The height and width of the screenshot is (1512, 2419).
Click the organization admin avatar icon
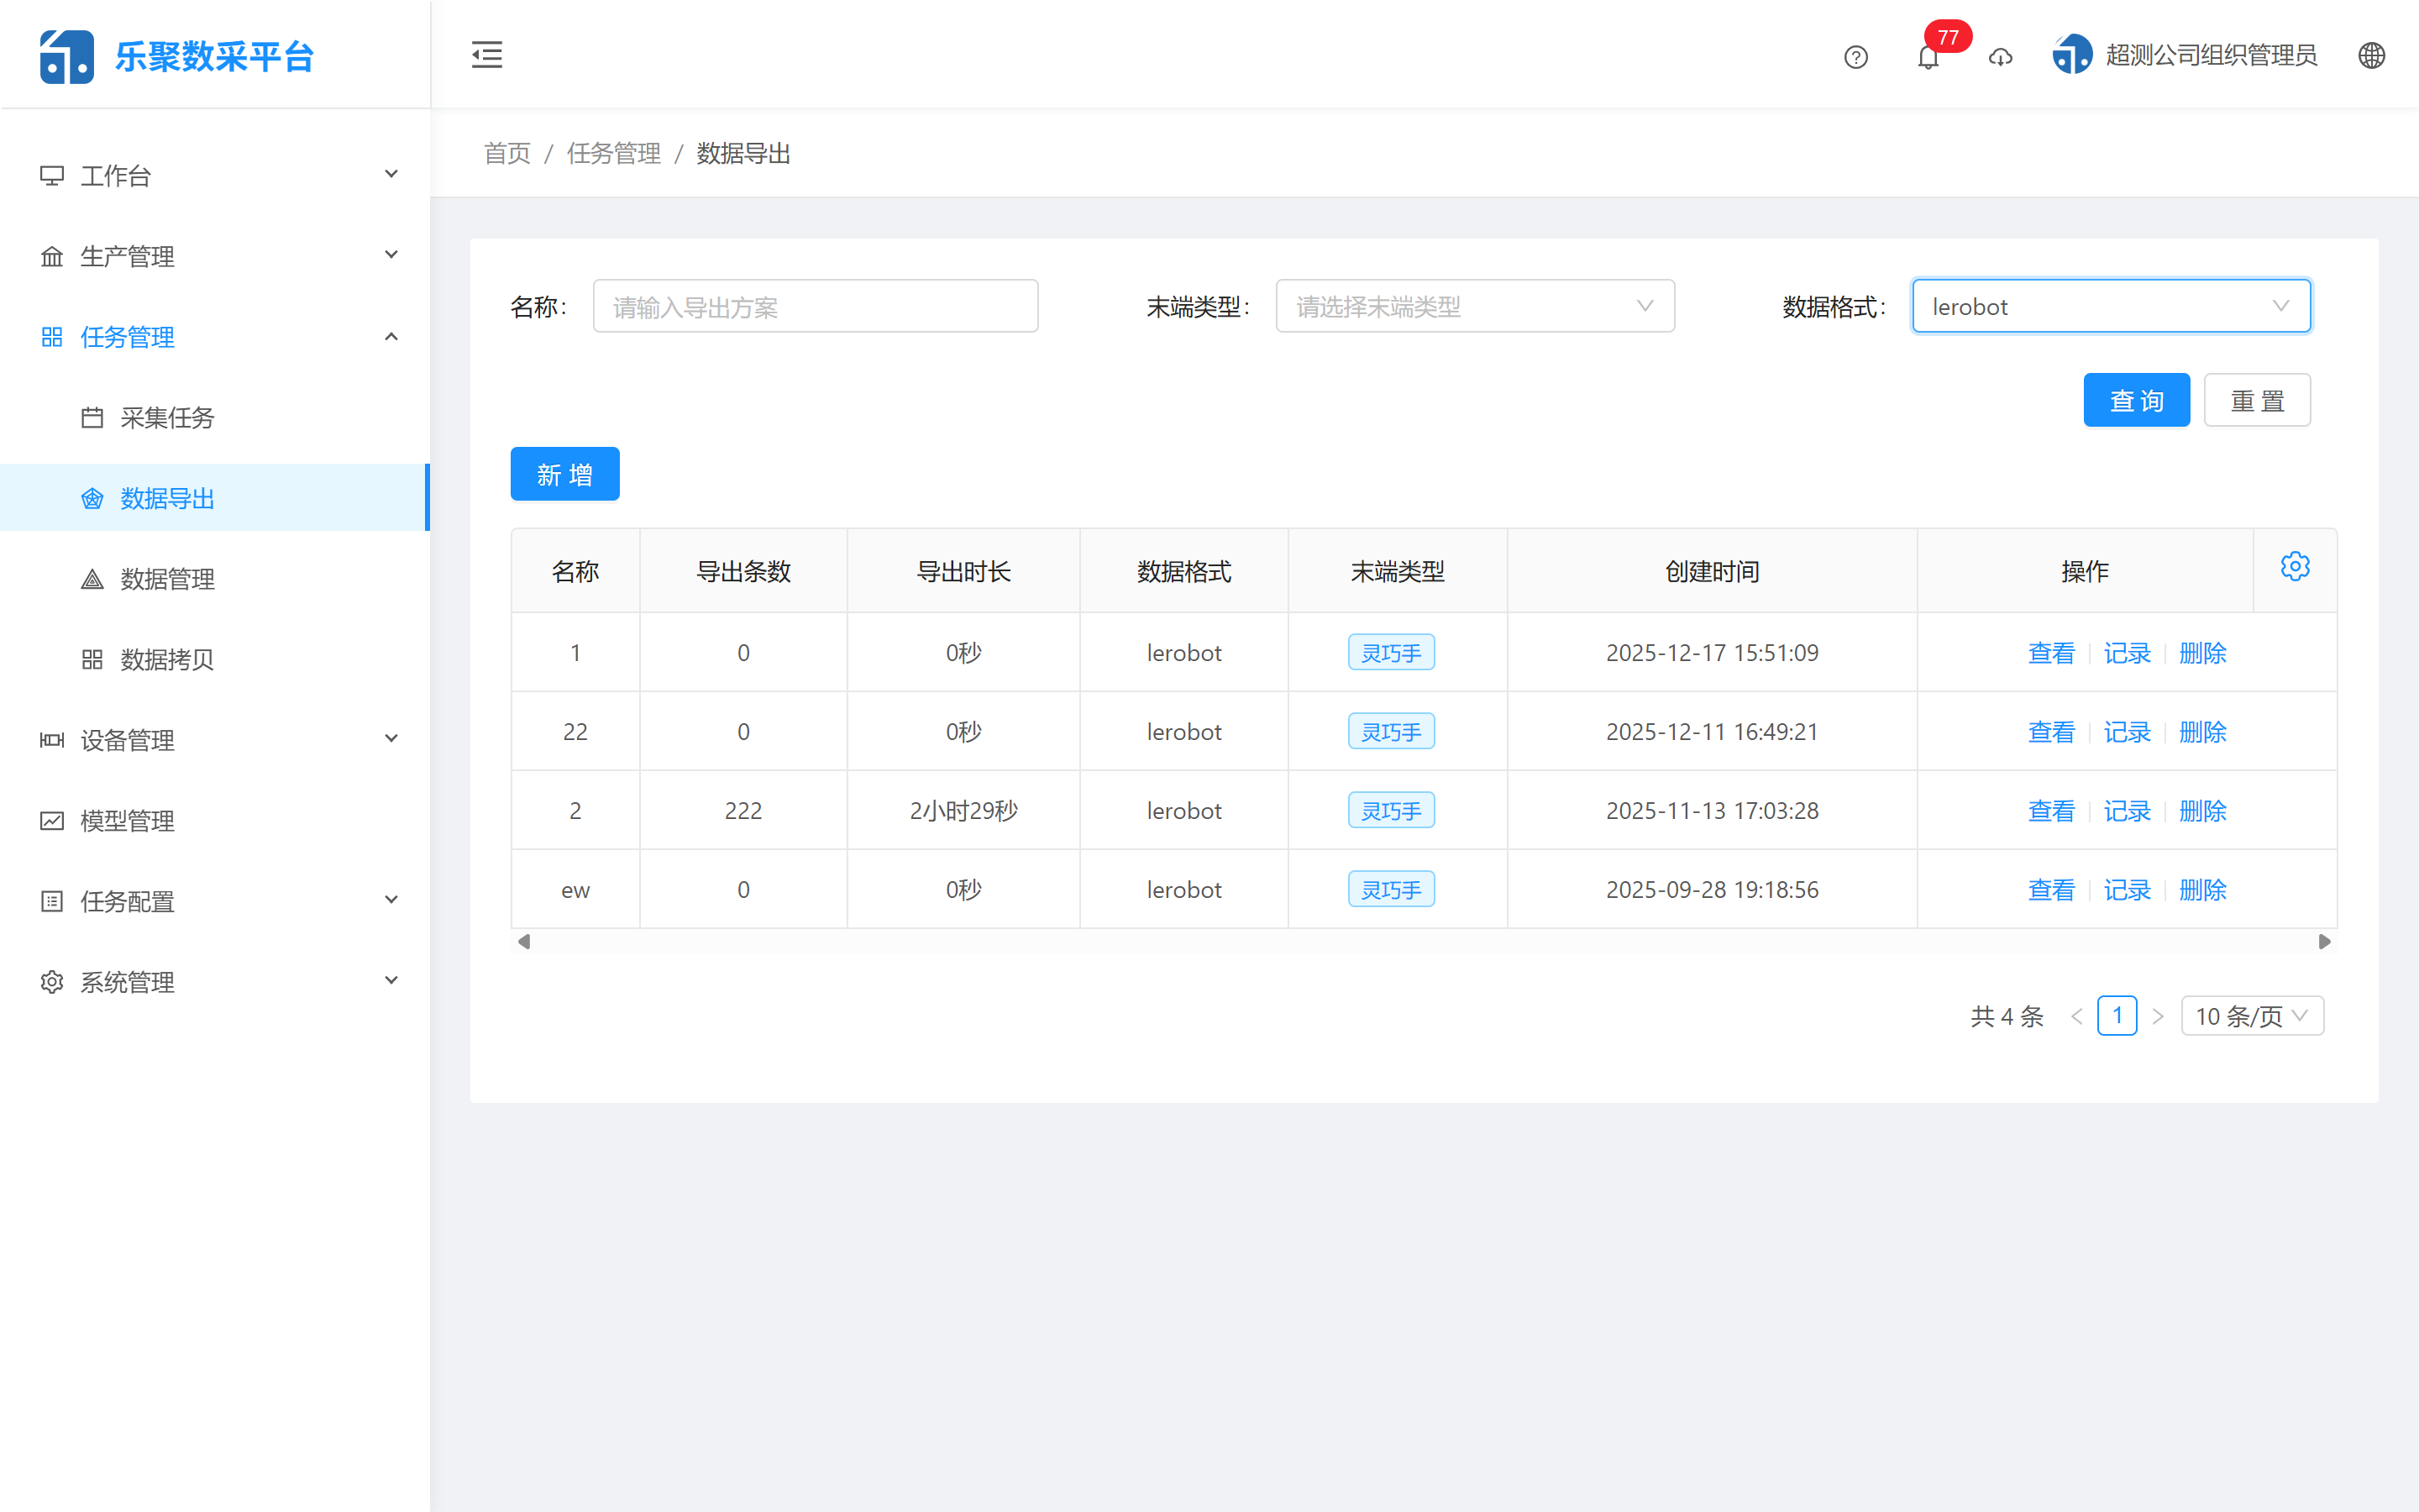click(x=2071, y=54)
